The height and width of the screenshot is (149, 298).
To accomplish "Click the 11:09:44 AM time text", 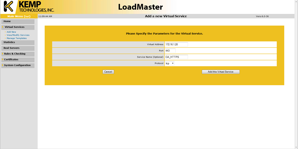I will [x=45, y=16].
